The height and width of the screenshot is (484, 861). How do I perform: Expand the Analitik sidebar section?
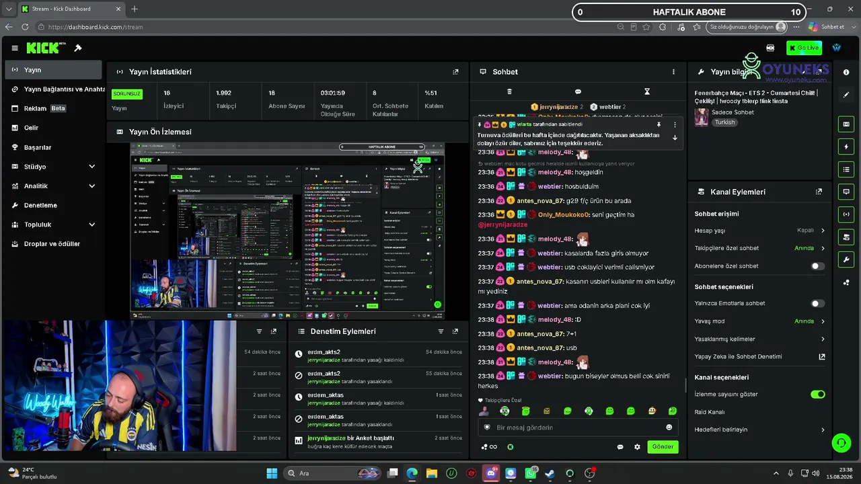click(91, 186)
